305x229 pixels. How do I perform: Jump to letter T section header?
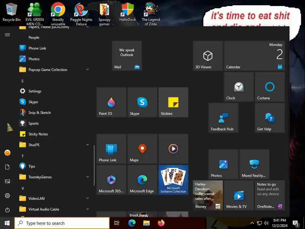[23, 156]
